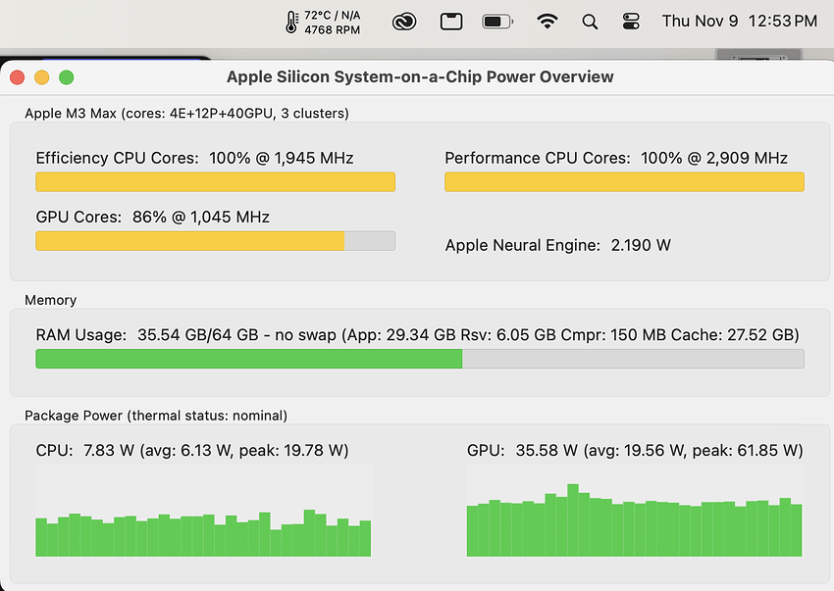Click the CPU power history graph
The height and width of the screenshot is (591, 834).
coord(203,511)
